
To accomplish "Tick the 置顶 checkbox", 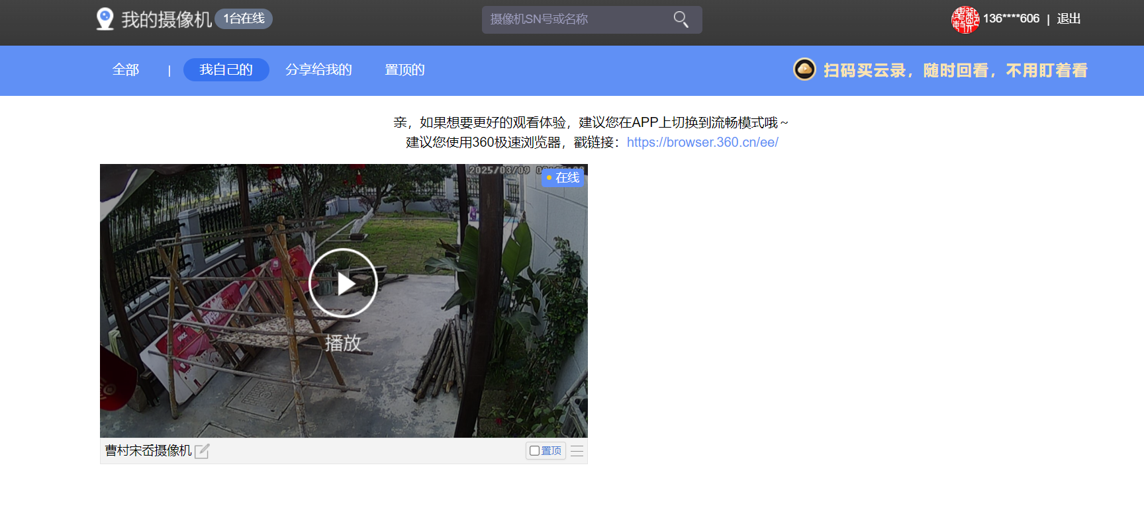I will [x=535, y=451].
